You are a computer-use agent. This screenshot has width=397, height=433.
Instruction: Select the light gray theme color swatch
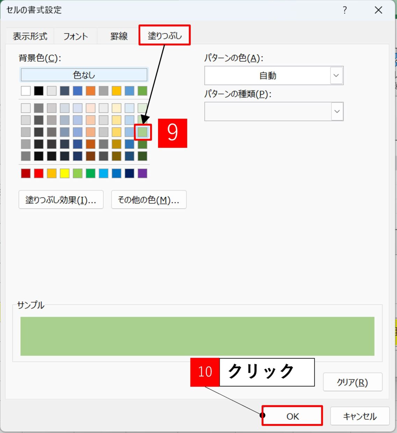click(52, 91)
